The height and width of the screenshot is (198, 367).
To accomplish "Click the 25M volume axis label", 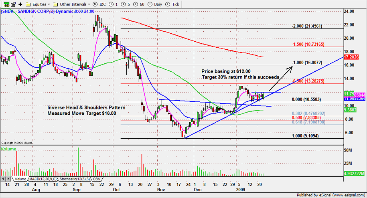I will point(348,163).
